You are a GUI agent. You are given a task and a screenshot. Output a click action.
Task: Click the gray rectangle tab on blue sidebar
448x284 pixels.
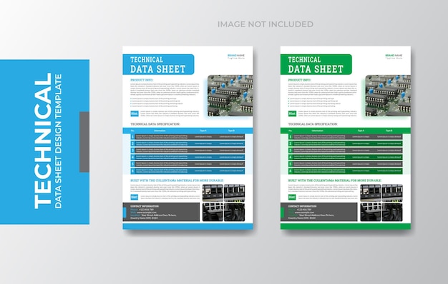(84, 142)
